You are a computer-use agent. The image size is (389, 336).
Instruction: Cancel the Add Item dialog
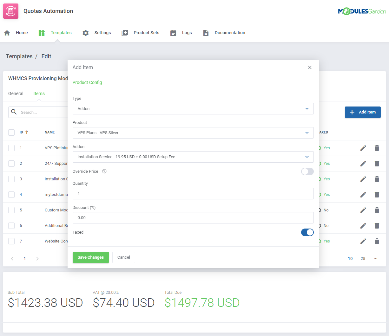pyautogui.click(x=123, y=257)
